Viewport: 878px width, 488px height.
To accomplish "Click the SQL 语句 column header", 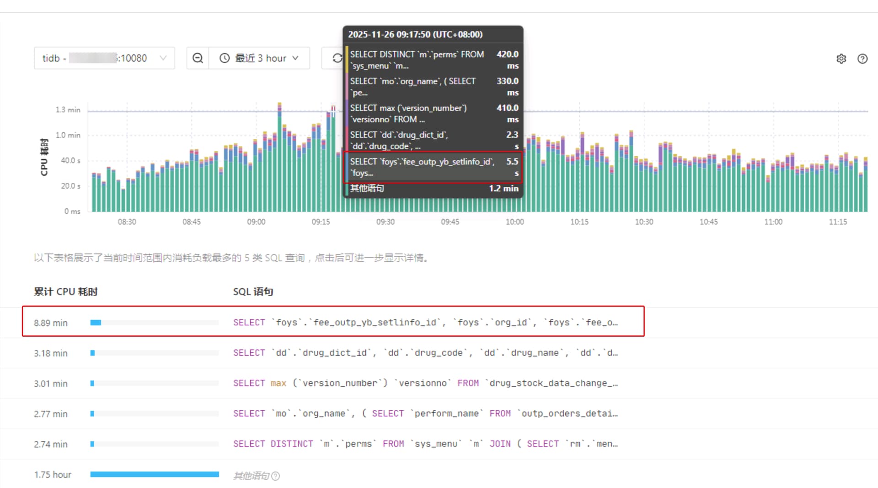I will (x=253, y=292).
